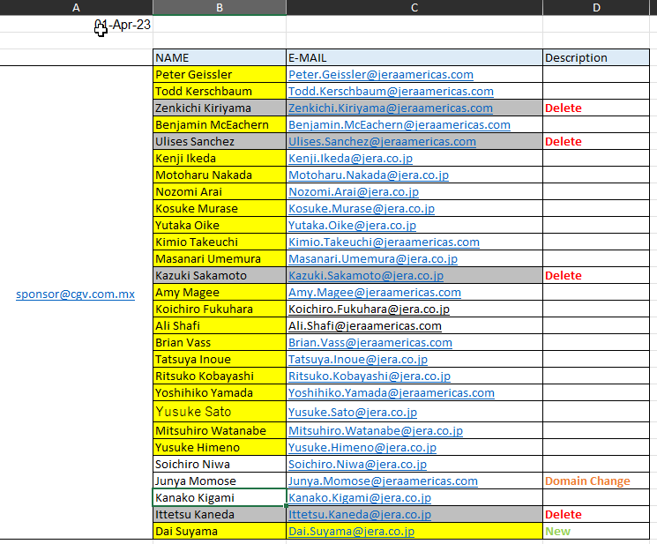657x544 pixels.
Task: Open Yusuke.Himeno@jera.co.jp link
Action: pos(362,447)
